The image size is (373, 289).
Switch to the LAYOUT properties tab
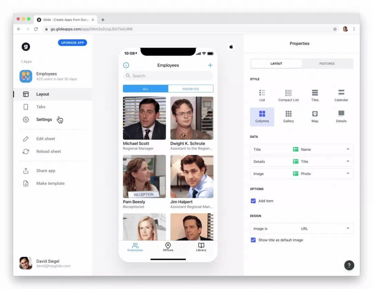click(x=276, y=64)
